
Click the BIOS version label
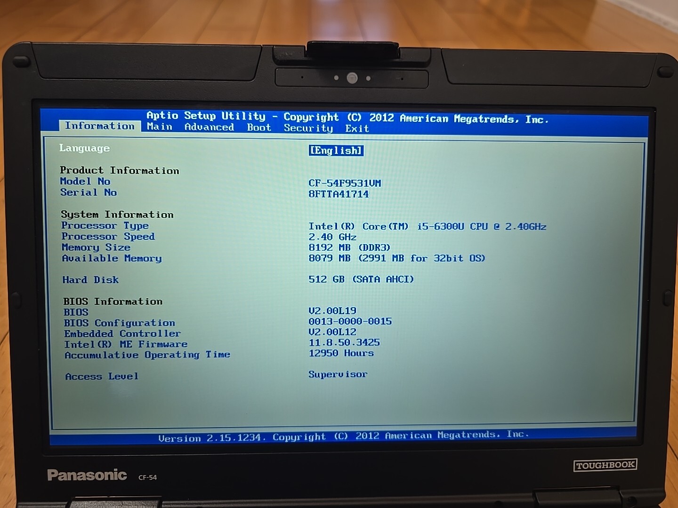point(76,312)
